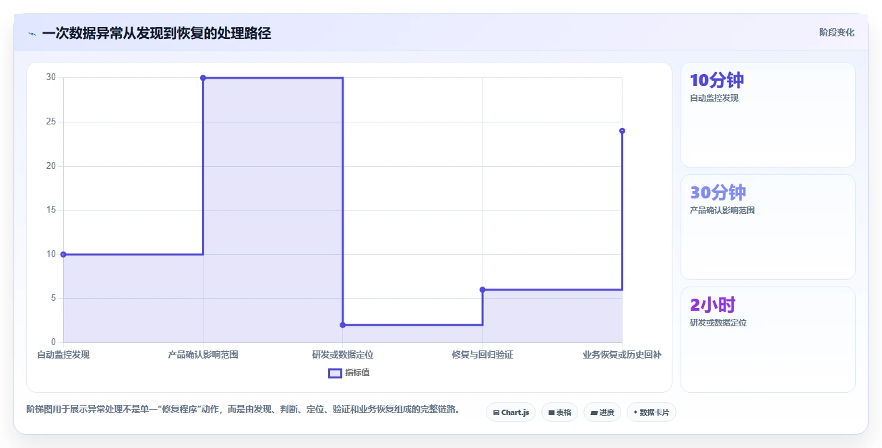Click the y-axis value 5
Screen dimensions: 882x448
pyautogui.click(x=53, y=298)
